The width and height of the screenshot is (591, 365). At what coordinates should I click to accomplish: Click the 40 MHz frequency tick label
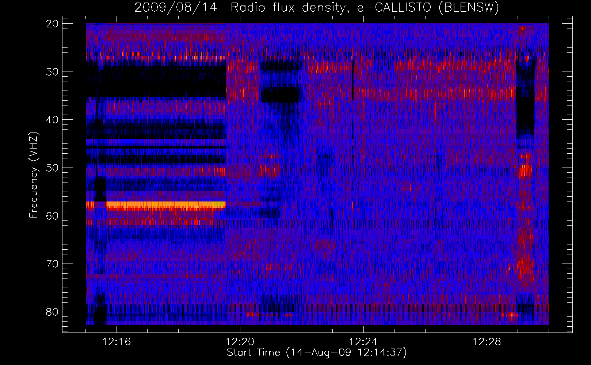point(53,120)
